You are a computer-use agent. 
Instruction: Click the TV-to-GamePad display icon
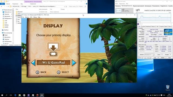53,49
